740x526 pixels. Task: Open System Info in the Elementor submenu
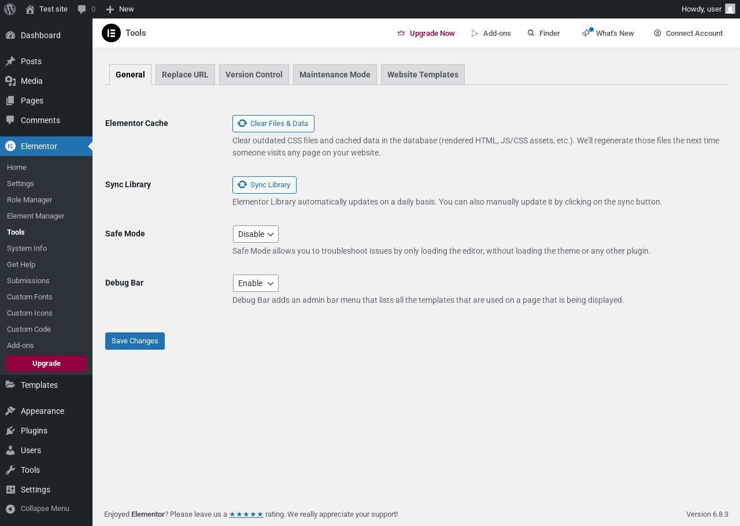point(27,248)
